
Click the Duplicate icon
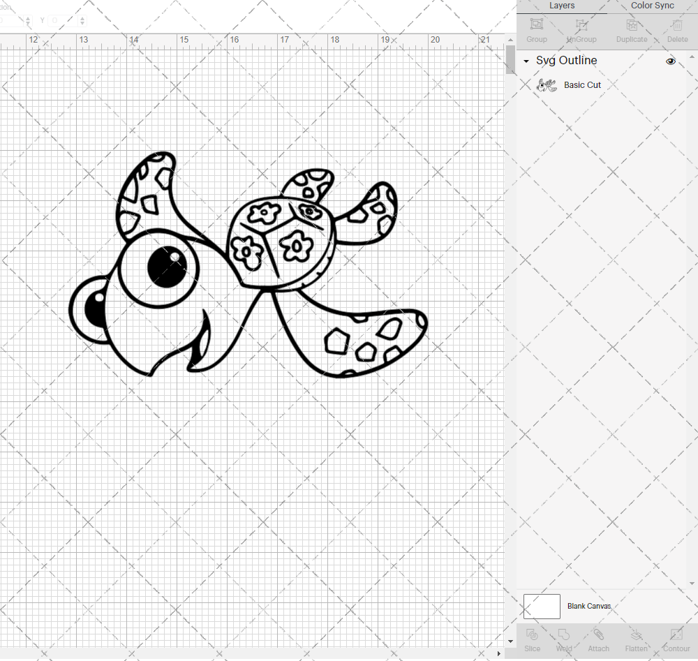point(632,24)
